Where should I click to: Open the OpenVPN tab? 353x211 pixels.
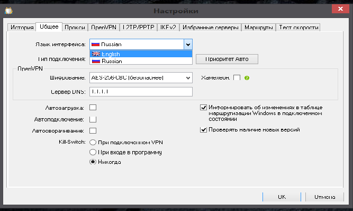coord(104,27)
